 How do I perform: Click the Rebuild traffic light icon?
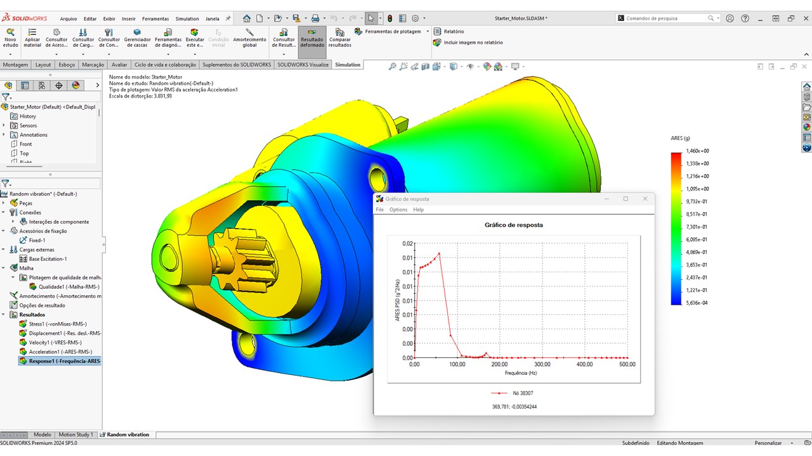390,18
